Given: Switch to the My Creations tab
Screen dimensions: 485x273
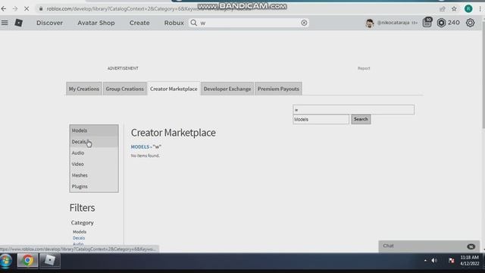Looking at the screenshot, I should pyautogui.click(x=84, y=89).
